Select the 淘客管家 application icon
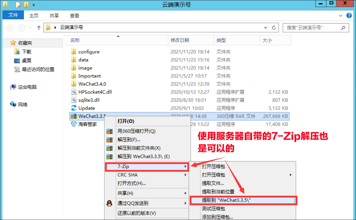The height and width of the screenshot is (220, 356). pos(74,124)
